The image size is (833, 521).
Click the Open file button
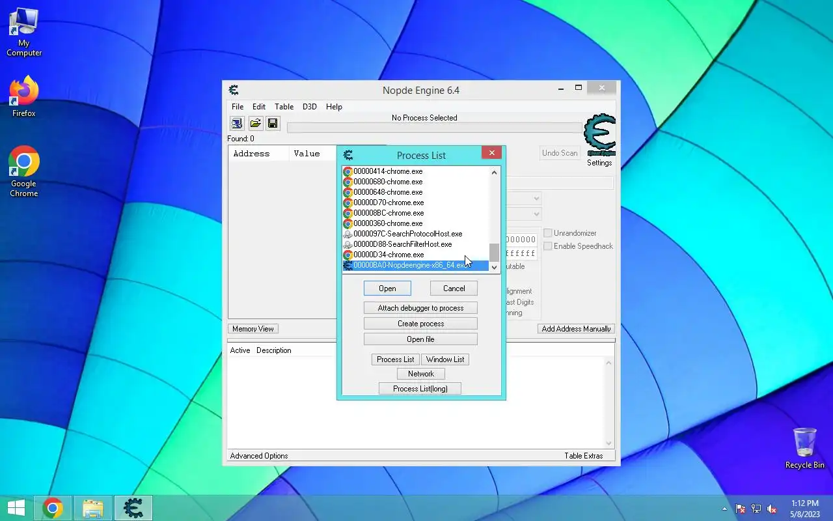420,339
